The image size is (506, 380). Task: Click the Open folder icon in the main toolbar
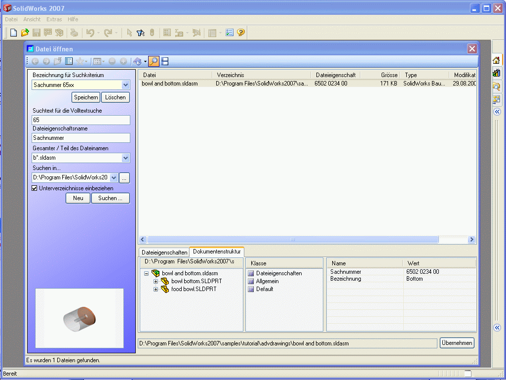click(x=25, y=33)
